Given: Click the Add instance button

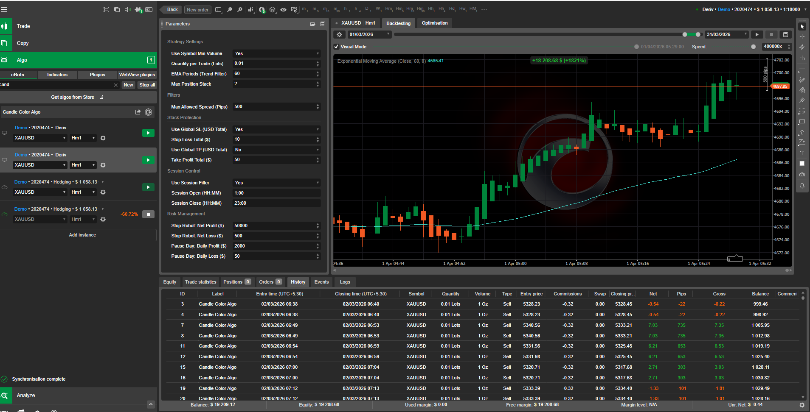Looking at the screenshot, I should point(79,235).
